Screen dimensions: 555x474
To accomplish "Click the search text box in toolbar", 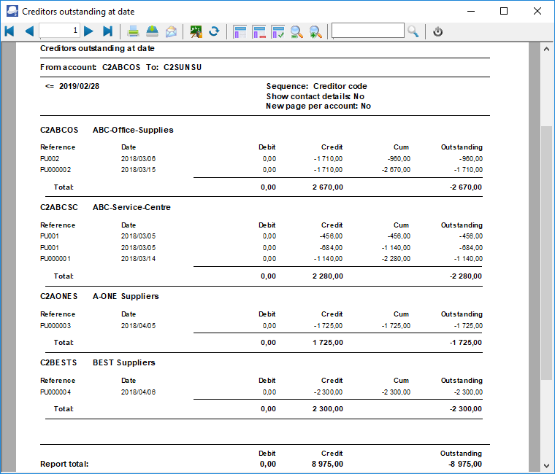I will tap(367, 31).
